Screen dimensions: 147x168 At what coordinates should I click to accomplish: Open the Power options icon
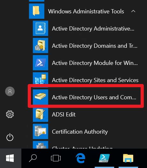click(10, 137)
